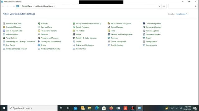Click the Power Options icon
The image size is (199, 111).
[4, 38]
